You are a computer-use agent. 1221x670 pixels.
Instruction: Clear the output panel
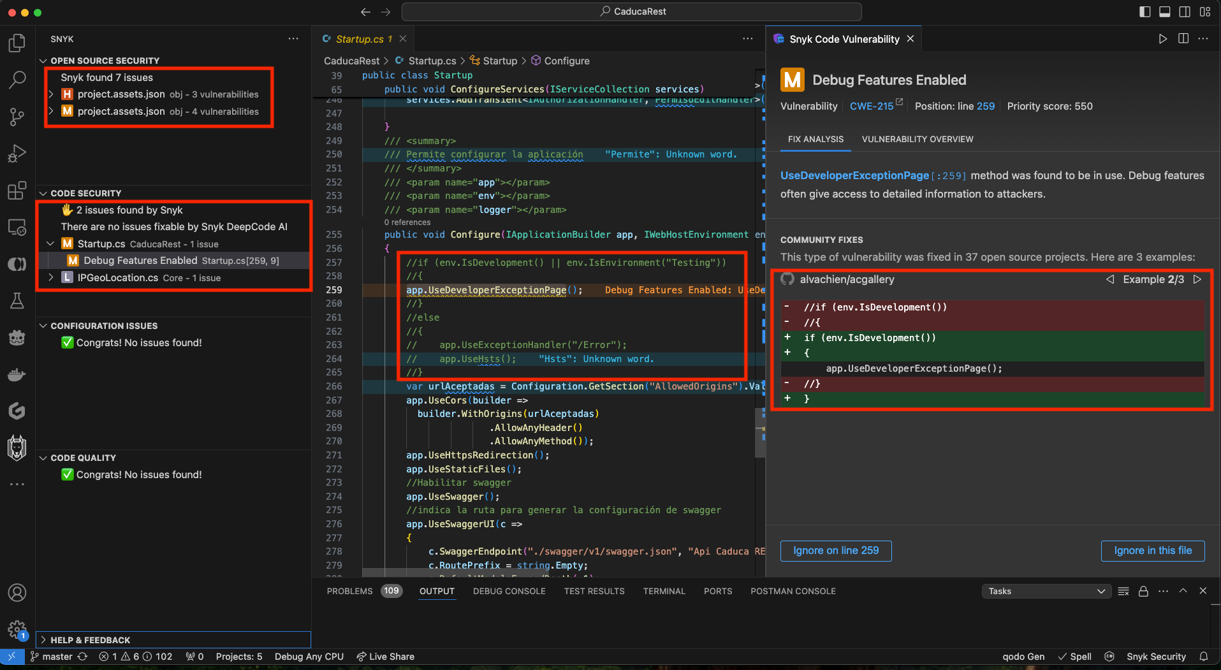[1123, 592]
